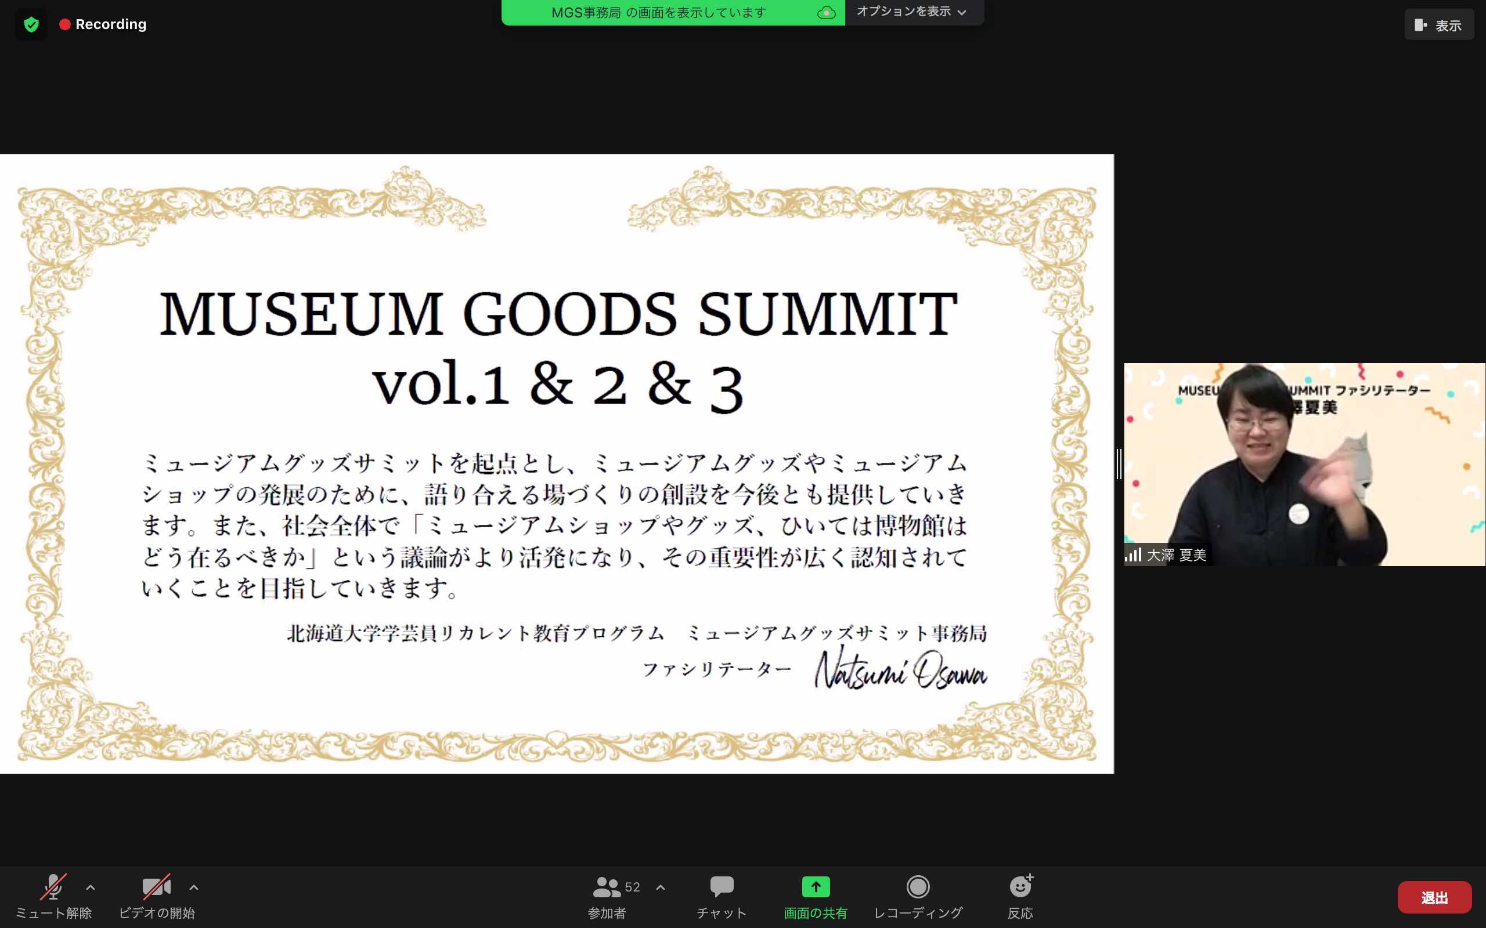This screenshot has width=1486, height=928.
Task: Click the participant count 52
Action: click(633, 887)
